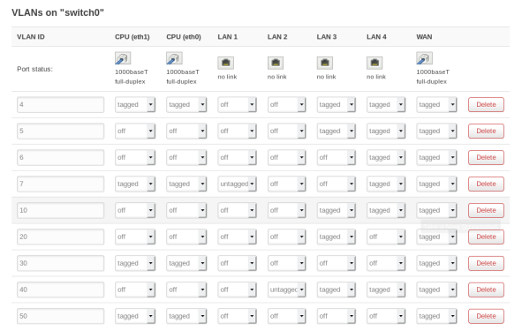Click the LAN 4 no-link port icon
Viewport: 522px width, 331px height.
[374, 63]
